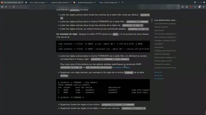This screenshot has height=115, width=206.
Task: Click the icmp echo-request DROP rule row
Action: click(104, 90)
